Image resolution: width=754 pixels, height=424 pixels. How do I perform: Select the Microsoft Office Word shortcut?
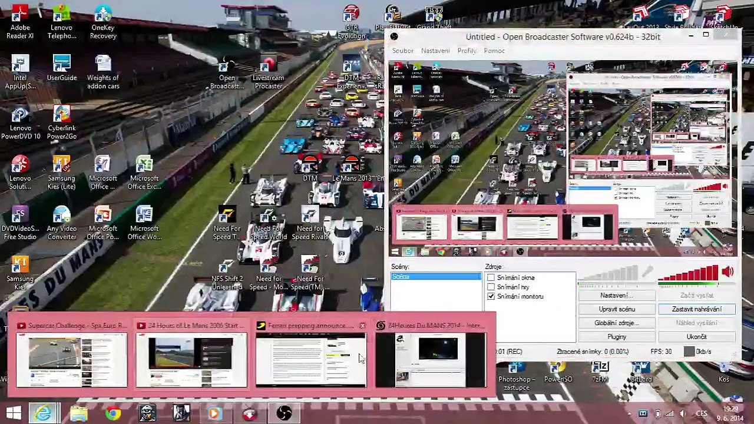click(x=144, y=223)
